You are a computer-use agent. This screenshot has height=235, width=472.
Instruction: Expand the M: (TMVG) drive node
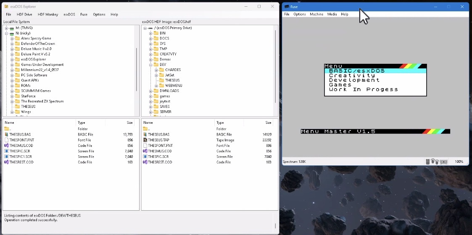(6, 28)
